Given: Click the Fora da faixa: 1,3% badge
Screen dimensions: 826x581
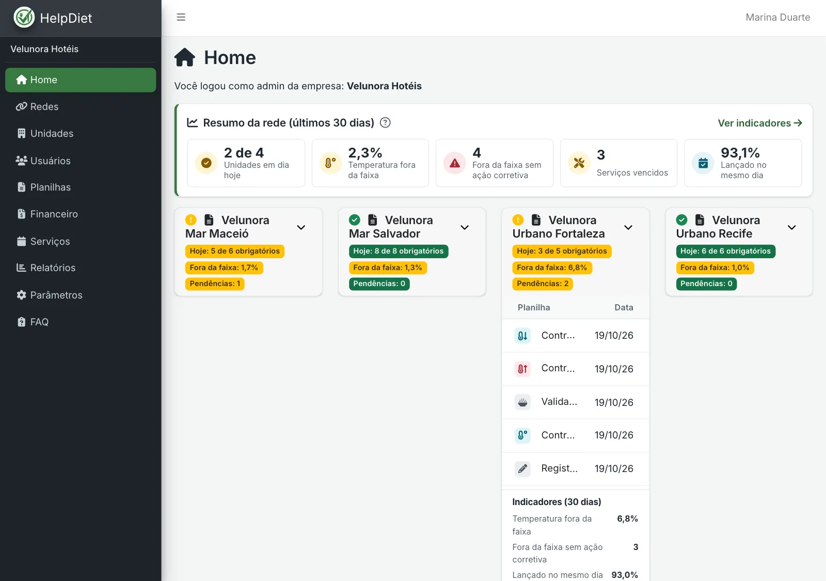Looking at the screenshot, I should pos(388,268).
